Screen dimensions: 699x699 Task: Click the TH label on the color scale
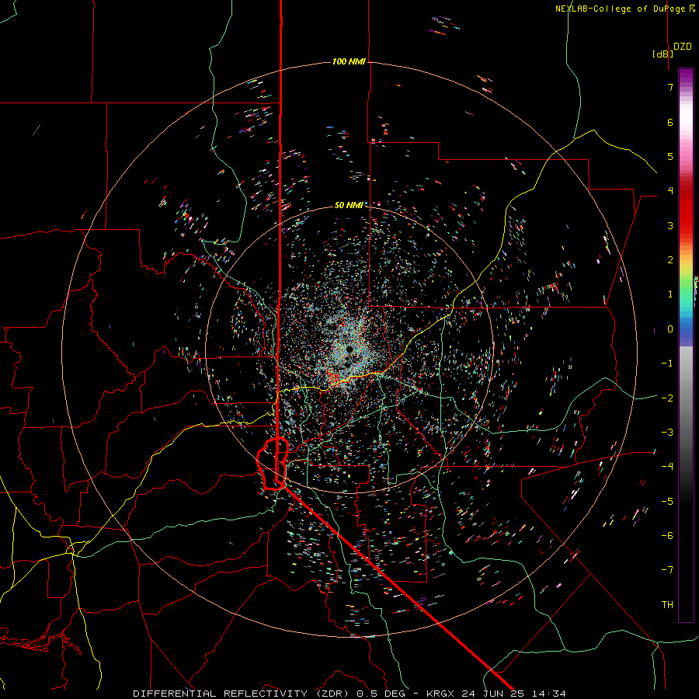tap(667, 604)
